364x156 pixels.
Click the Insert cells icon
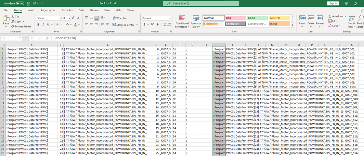pyautogui.click(x=302, y=18)
